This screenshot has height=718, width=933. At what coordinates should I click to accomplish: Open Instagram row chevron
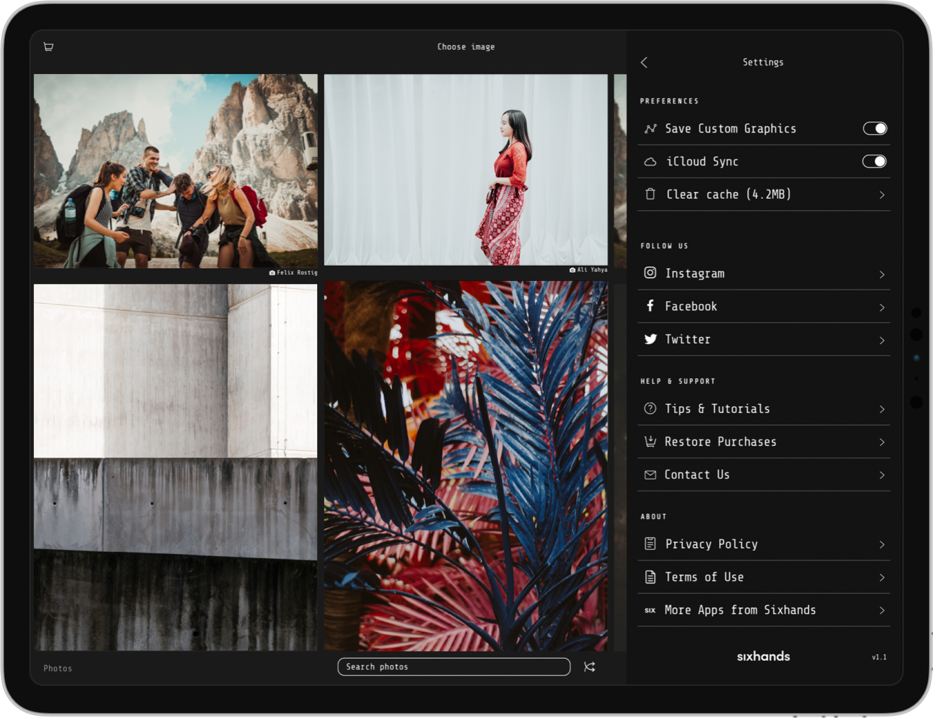[x=882, y=275]
